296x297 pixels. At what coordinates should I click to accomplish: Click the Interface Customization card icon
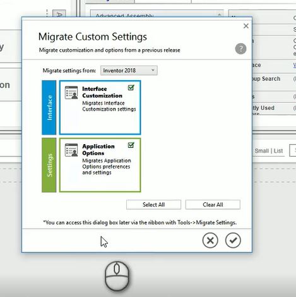pyautogui.click(x=71, y=92)
